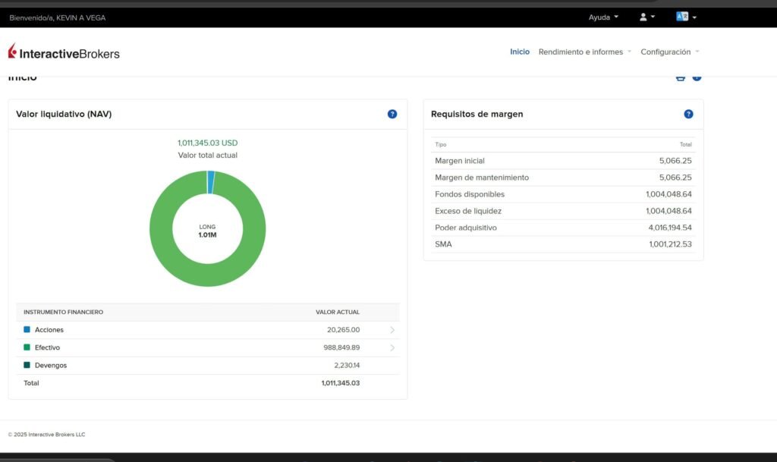
Task: Click the 2,230.14 Devengos value
Action: pyautogui.click(x=347, y=366)
